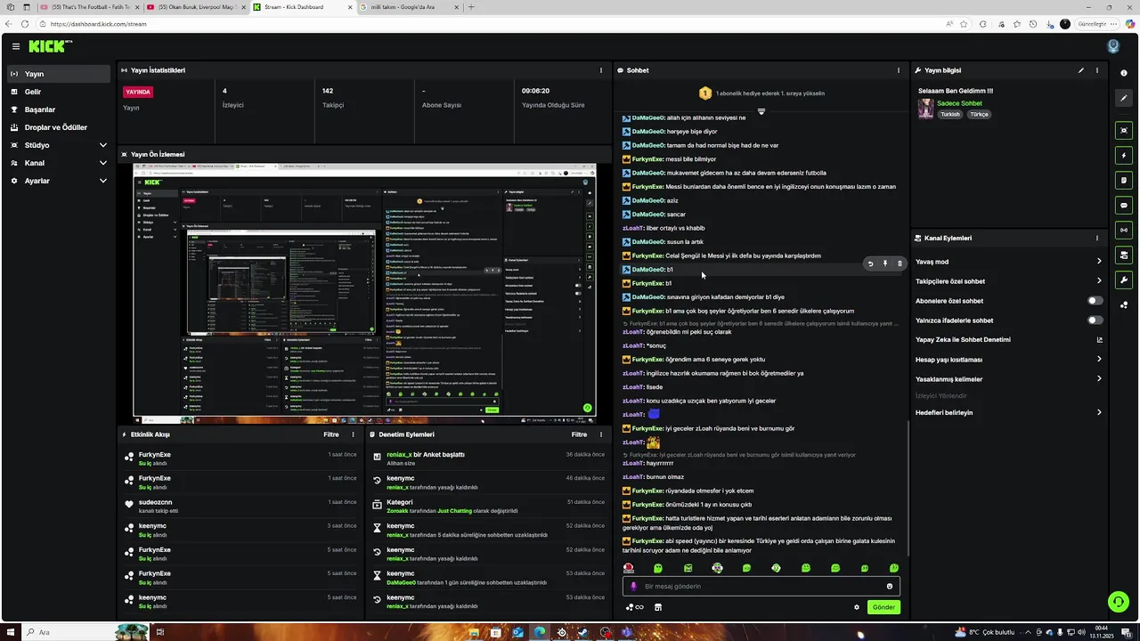This screenshot has height=641, width=1140.
Task: Expand Kanal sidebar section
Action: pos(59,163)
